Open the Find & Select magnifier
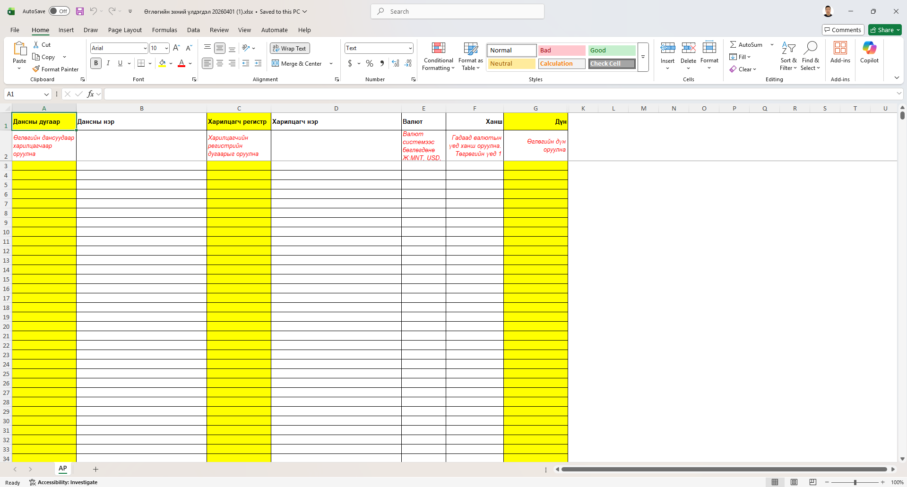This screenshot has height=487, width=907. pyautogui.click(x=810, y=48)
